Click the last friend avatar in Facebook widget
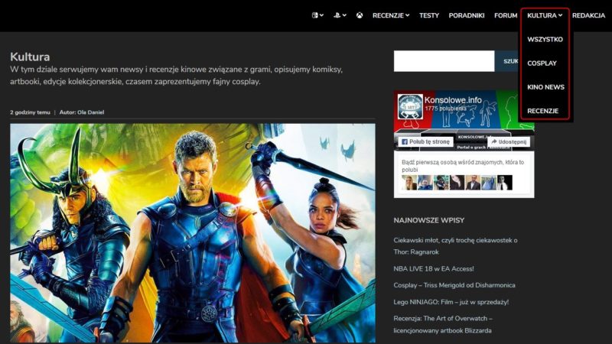This screenshot has height=344, width=612. (x=504, y=183)
